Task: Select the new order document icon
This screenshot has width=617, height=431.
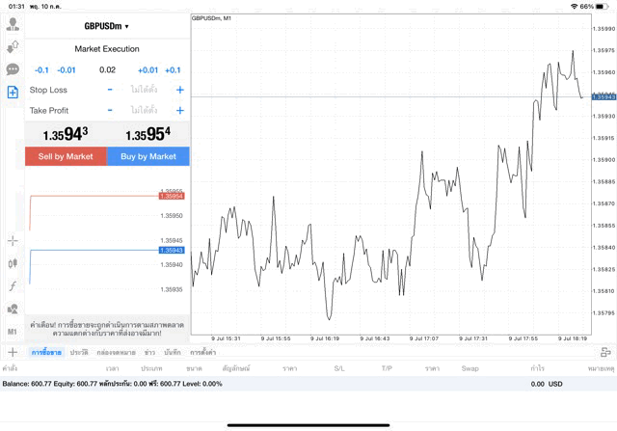Action: click(x=13, y=93)
